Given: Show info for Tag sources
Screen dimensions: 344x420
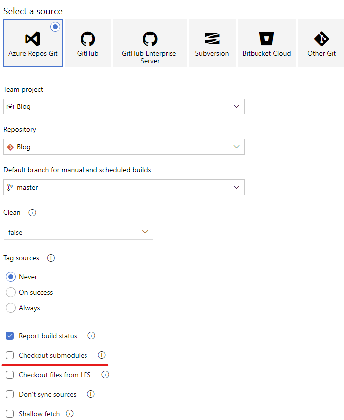Looking at the screenshot, I should coord(51,258).
